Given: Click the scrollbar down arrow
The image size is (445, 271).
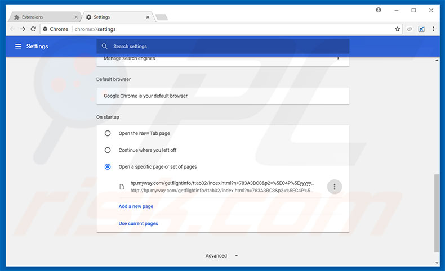Looking at the screenshot, I should coord(437,263).
